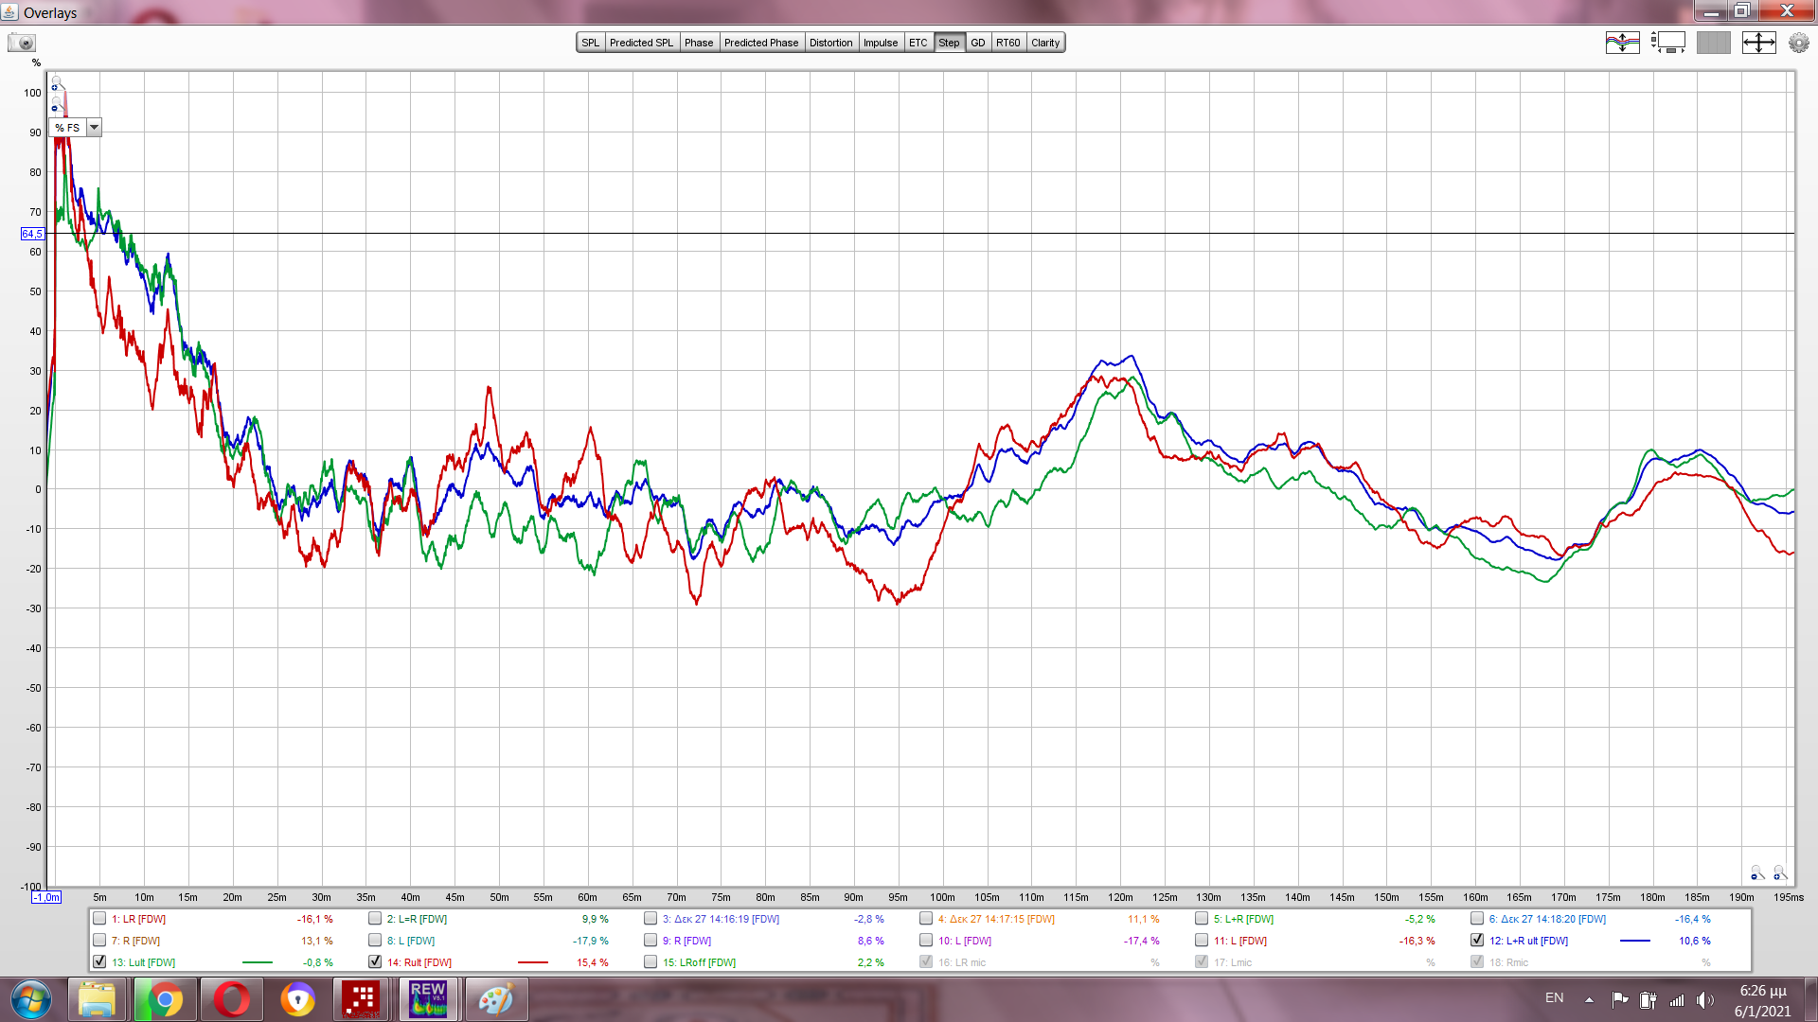Disable trace 12: L+R ult [FDW]
1818x1022 pixels.
coord(1477,940)
